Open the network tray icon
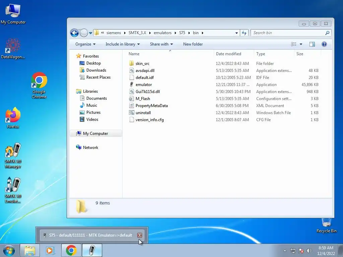 [293, 251]
